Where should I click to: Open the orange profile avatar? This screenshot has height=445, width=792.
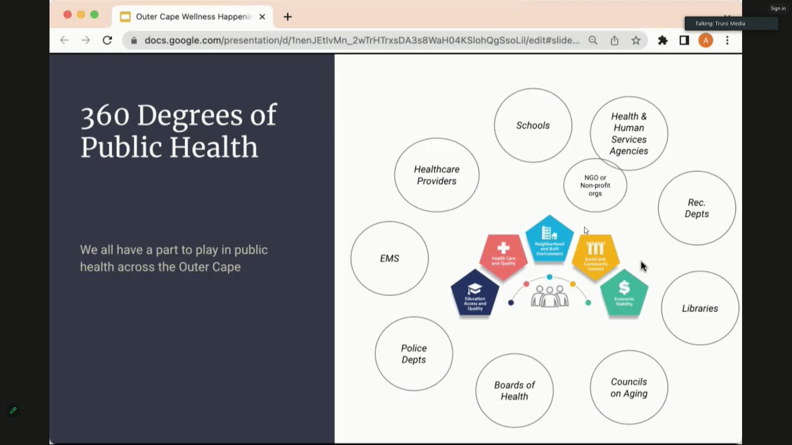click(x=705, y=40)
